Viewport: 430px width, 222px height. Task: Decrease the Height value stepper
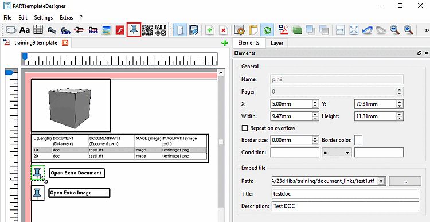[400, 119]
